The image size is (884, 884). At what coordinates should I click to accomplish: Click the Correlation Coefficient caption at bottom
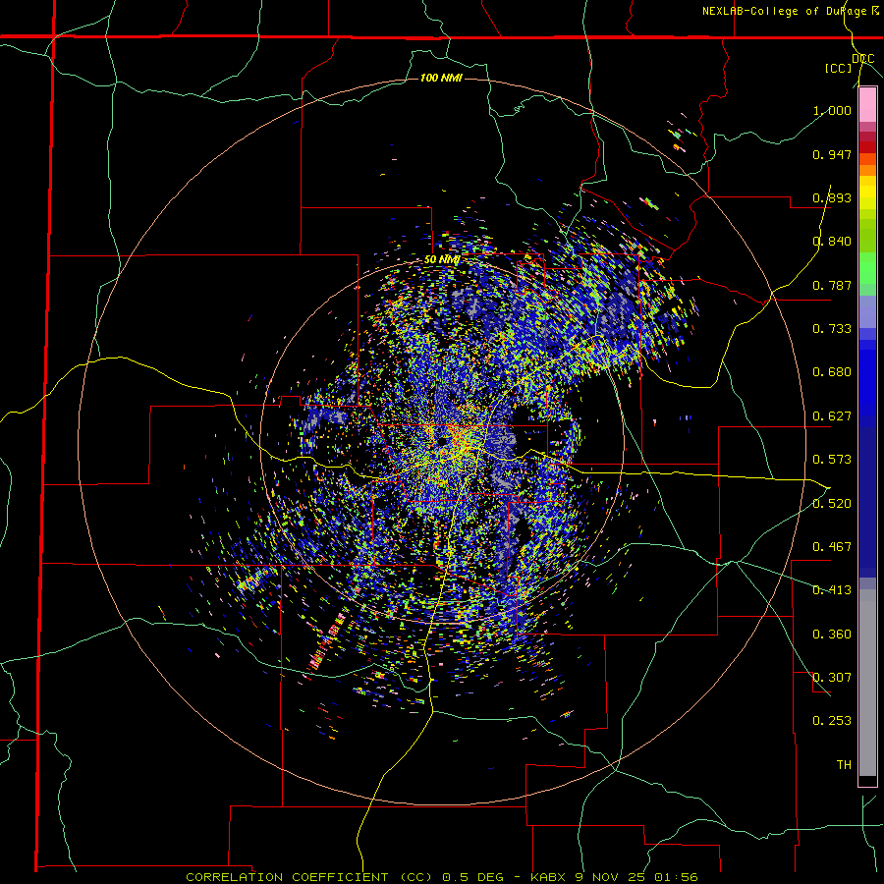click(x=441, y=877)
